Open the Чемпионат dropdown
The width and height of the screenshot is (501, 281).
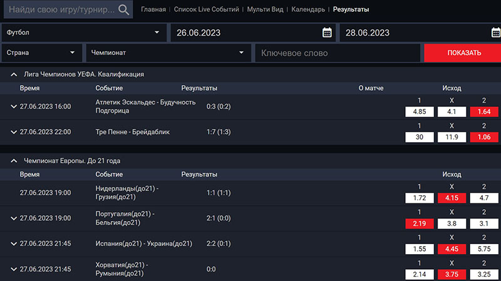168,53
